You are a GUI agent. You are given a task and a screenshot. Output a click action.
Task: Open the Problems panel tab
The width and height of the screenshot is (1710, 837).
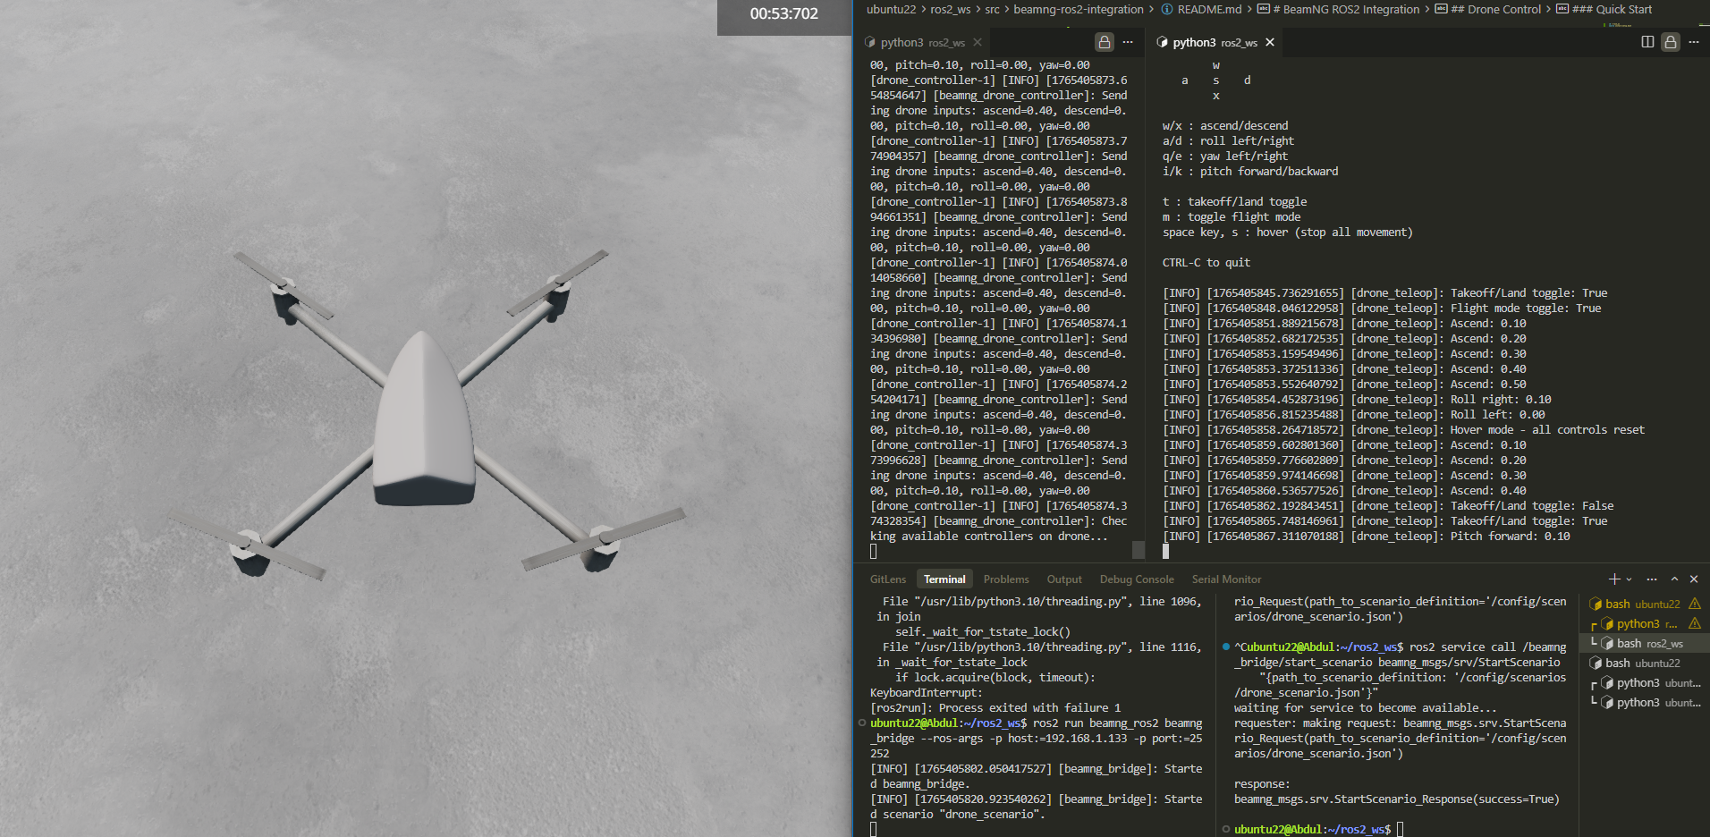click(x=1006, y=579)
